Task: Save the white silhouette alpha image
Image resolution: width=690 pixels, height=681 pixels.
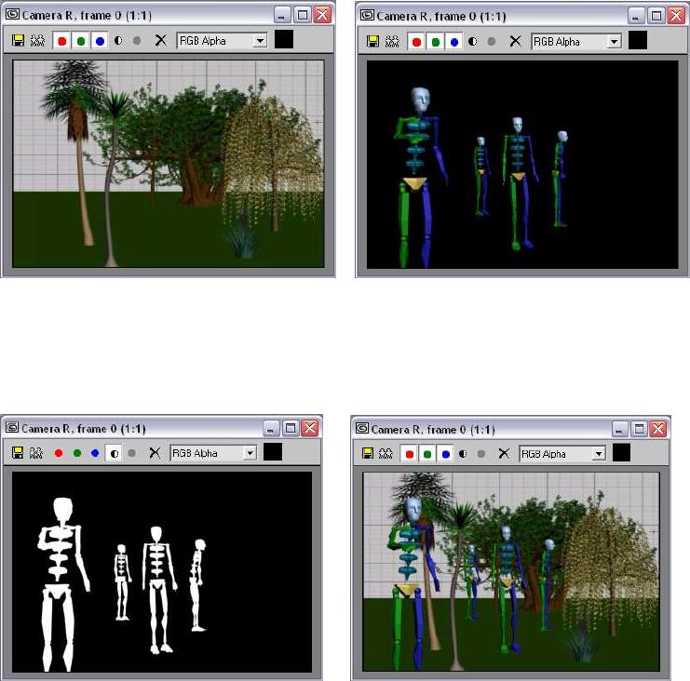Action: pyautogui.click(x=18, y=453)
